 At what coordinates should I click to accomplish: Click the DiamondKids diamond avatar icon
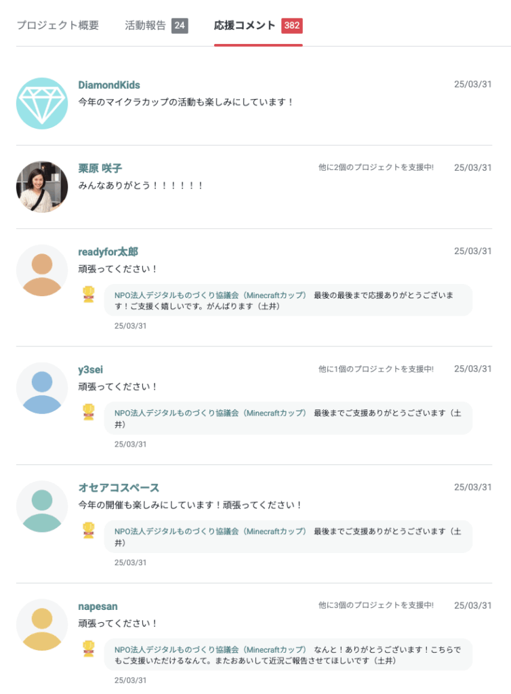[42, 103]
